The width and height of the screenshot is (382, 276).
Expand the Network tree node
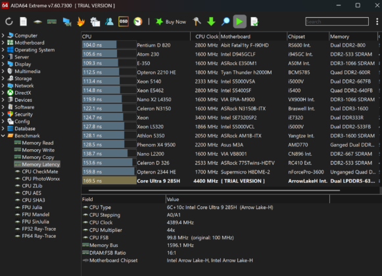(3, 85)
